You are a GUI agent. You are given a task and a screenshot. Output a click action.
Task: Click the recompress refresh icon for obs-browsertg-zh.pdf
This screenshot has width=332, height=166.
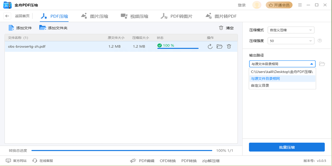(210, 46)
